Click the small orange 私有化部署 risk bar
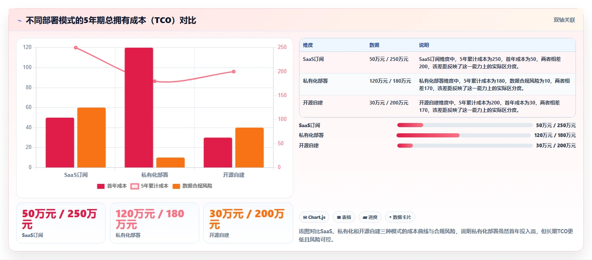This screenshot has height=260, width=592. pyautogui.click(x=170, y=162)
